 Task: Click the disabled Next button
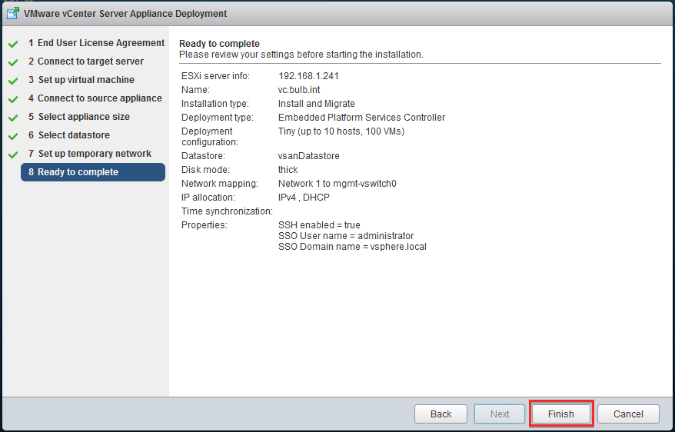[500, 414]
